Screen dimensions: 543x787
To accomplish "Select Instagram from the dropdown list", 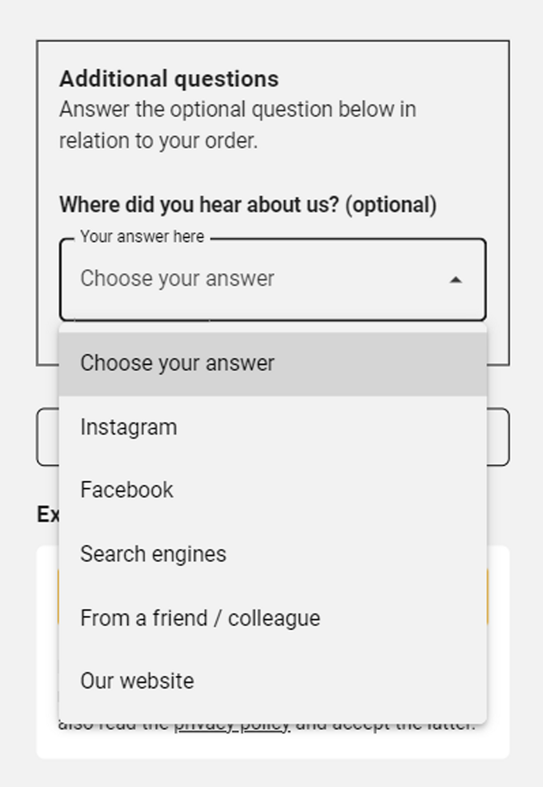I will [x=128, y=426].
